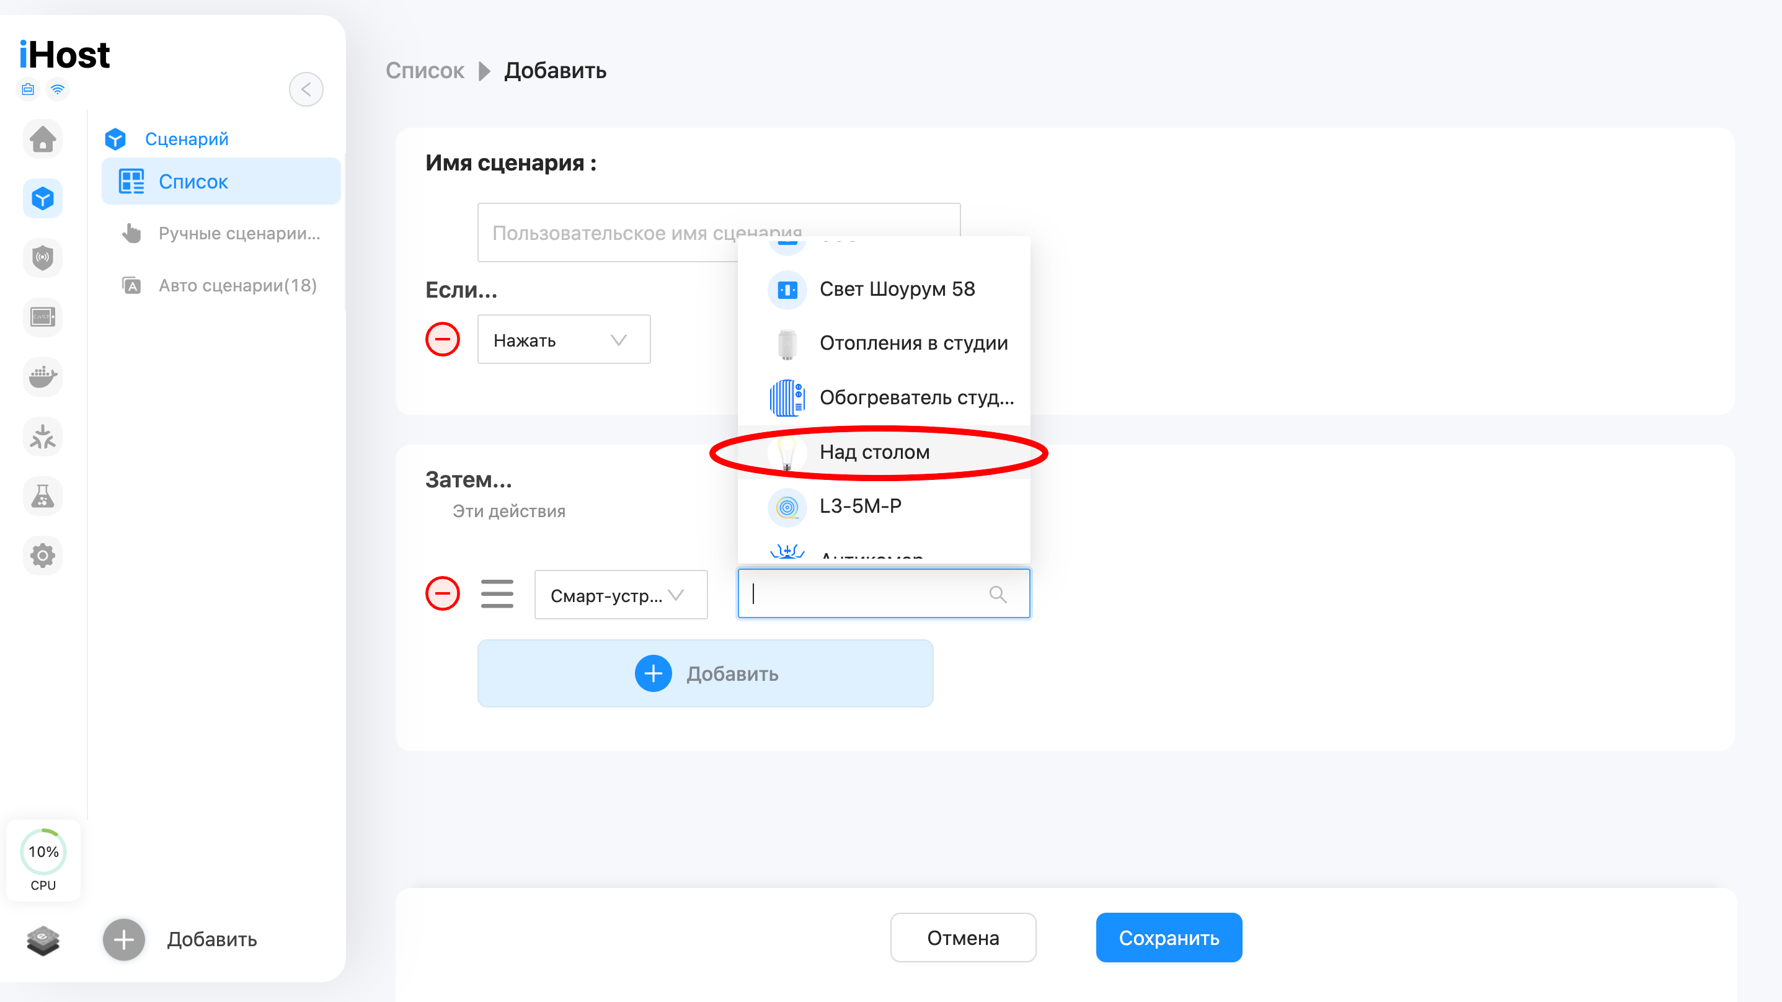Click the Отмена button
Viewport: 1782px width, 1002px height.
click(962, 938)
